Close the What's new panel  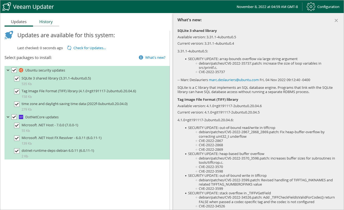pos(336,20)
